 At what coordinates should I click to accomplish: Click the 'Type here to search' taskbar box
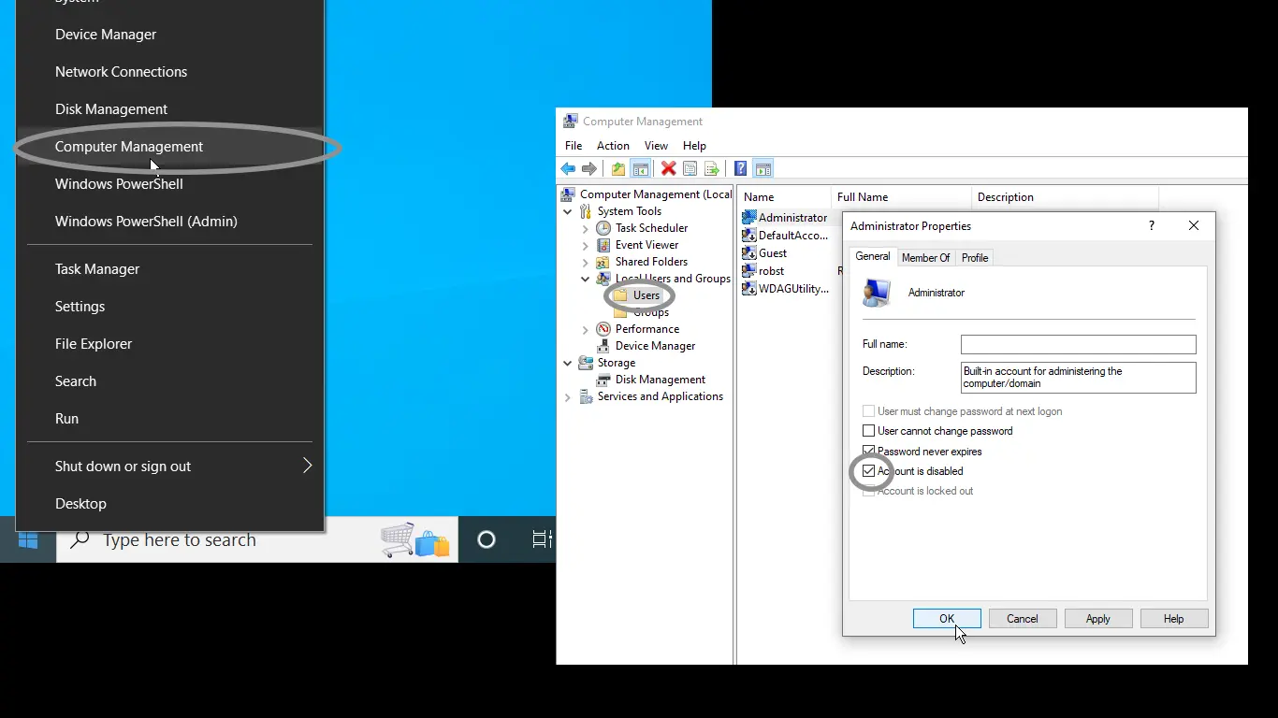point(257,540)
